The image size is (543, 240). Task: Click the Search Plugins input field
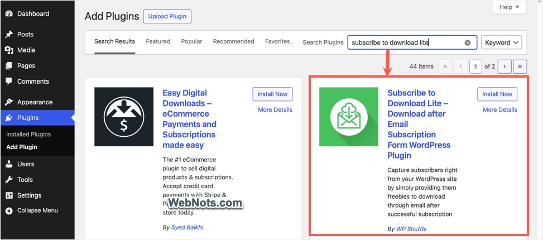tap(412, 42)
